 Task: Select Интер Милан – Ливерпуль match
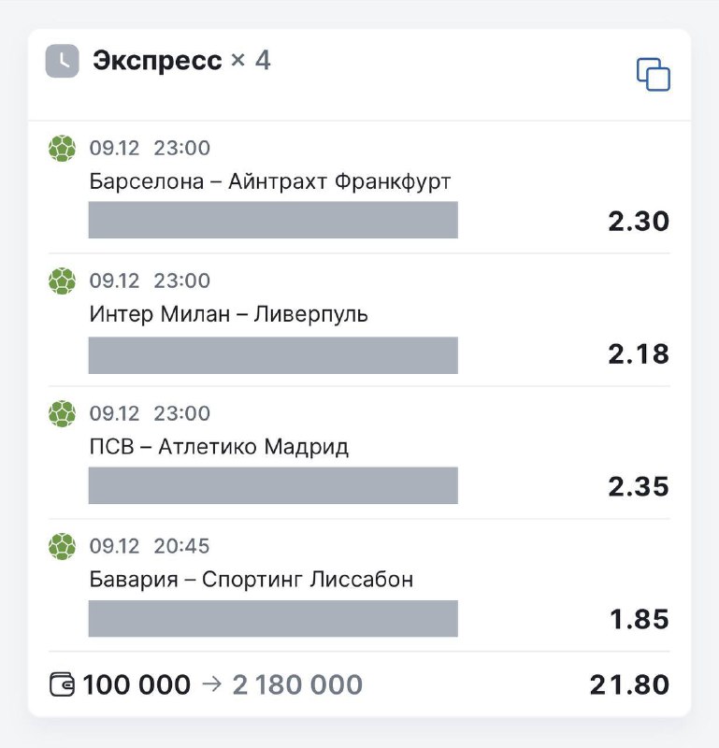[x=229, y=314]
